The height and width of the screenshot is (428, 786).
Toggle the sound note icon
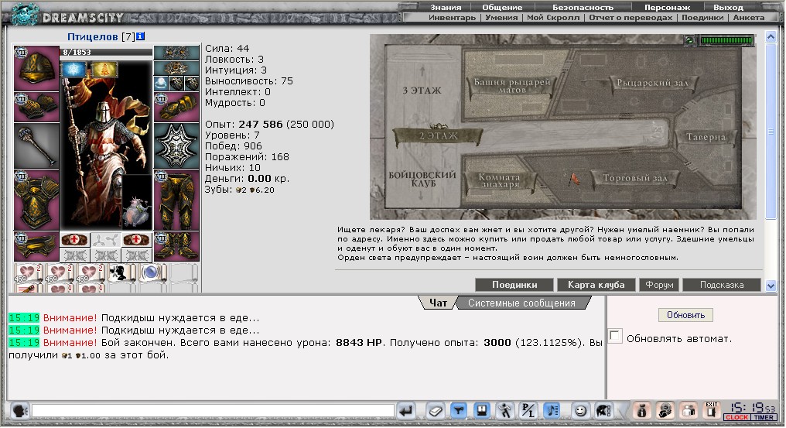click(x=552, y=411)
